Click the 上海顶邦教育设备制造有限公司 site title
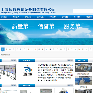 point(28,10)
